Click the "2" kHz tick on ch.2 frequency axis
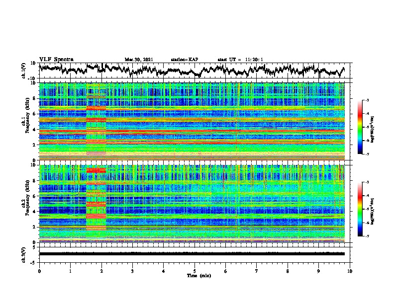Screen dimensions: 394x304 pyautogui.click(x=35, y=227)
